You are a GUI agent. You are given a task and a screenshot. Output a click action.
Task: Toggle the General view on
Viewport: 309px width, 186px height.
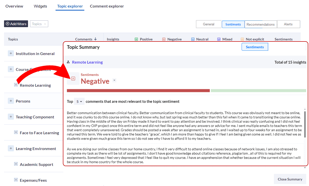[x=209, y=24]
